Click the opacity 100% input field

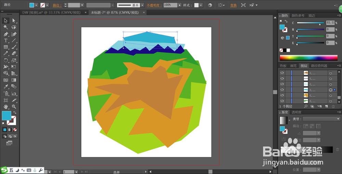point(170,5)
